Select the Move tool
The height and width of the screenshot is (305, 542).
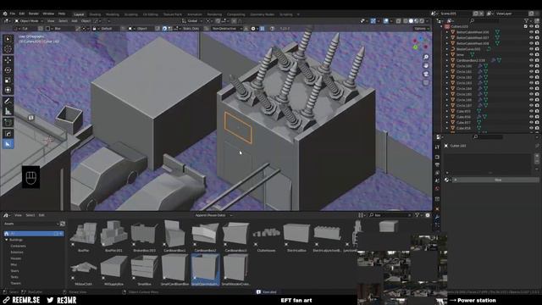pyautogui.click(x=8, y=60)
